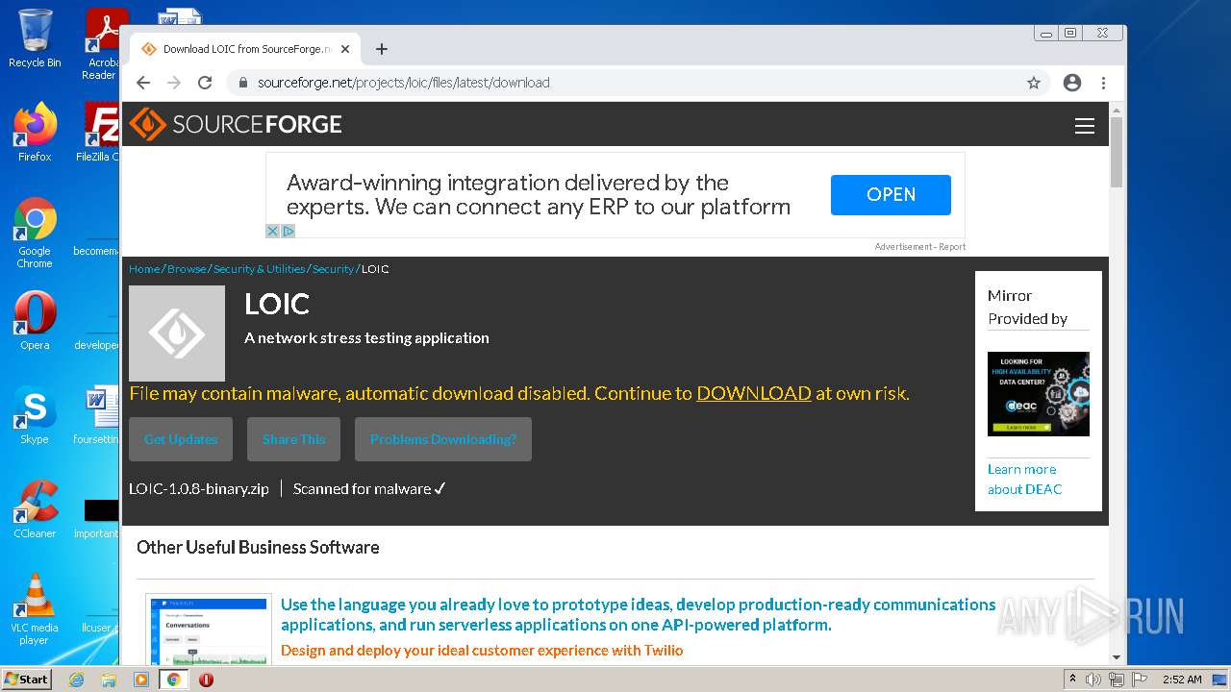Open Security & Utilities breadcrumb

[259, 269]
